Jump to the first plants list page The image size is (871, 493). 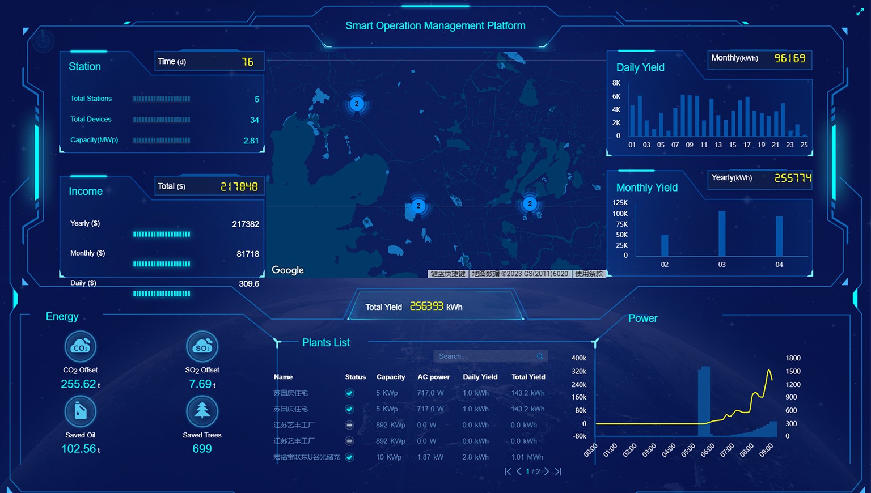pos(508,471)
